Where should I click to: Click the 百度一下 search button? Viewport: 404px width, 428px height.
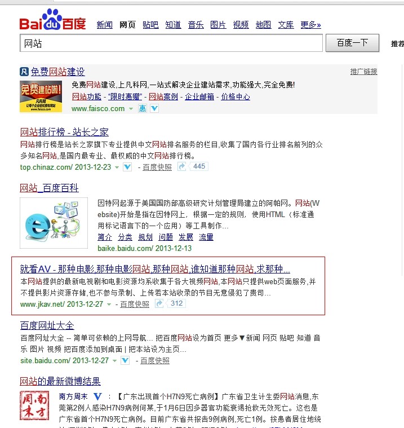[x=352, y=43]
